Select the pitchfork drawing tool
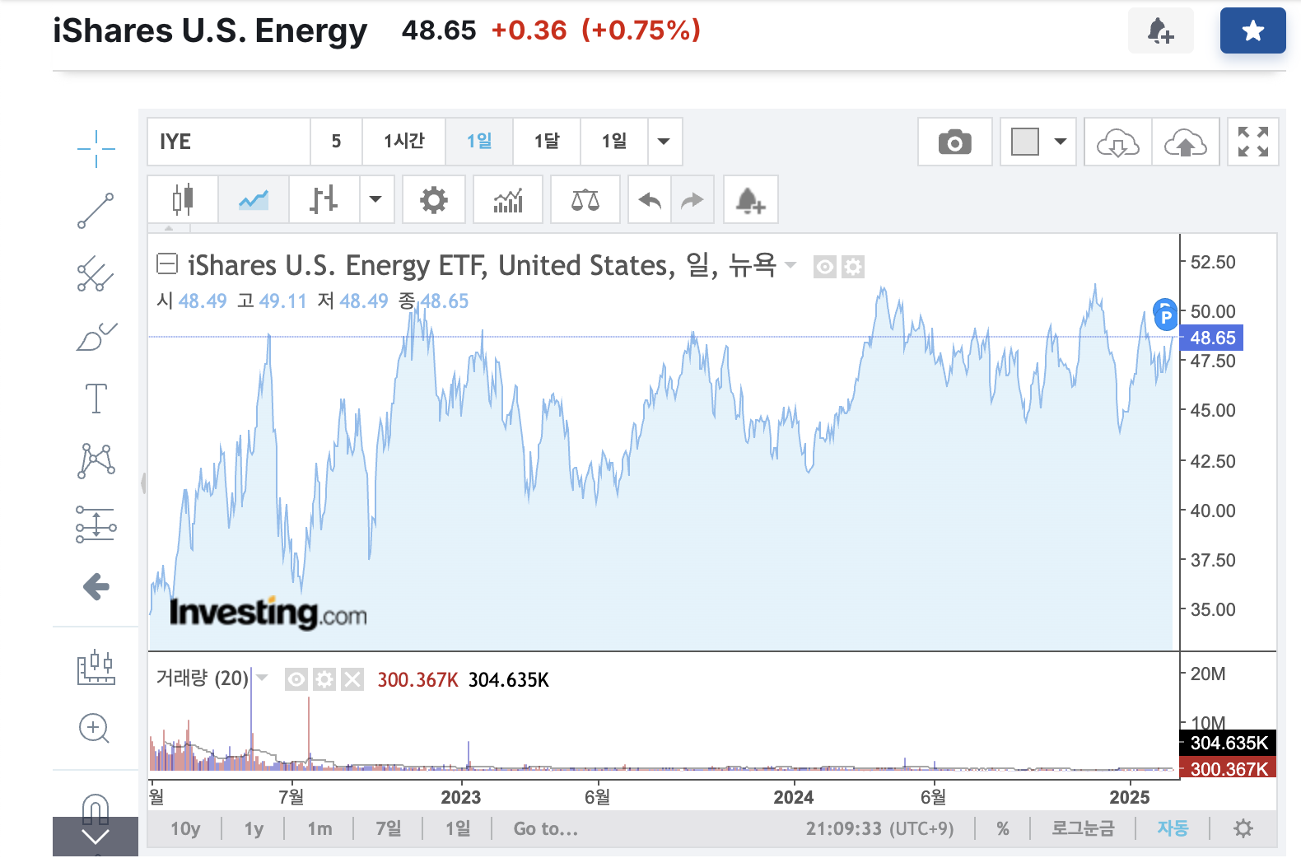Image resolution: width=1301 pixels, height=858 pixels. (96, 274)
